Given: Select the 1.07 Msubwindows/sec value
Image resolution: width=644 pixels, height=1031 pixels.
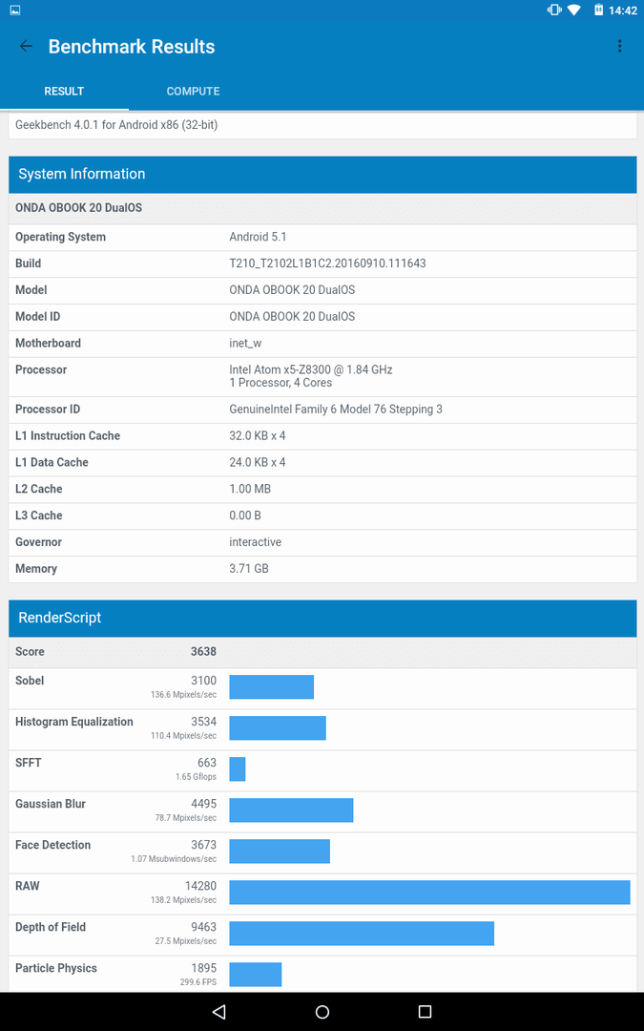Looking at the screenshot, I should pyautogui.click(x=174, y=859).
